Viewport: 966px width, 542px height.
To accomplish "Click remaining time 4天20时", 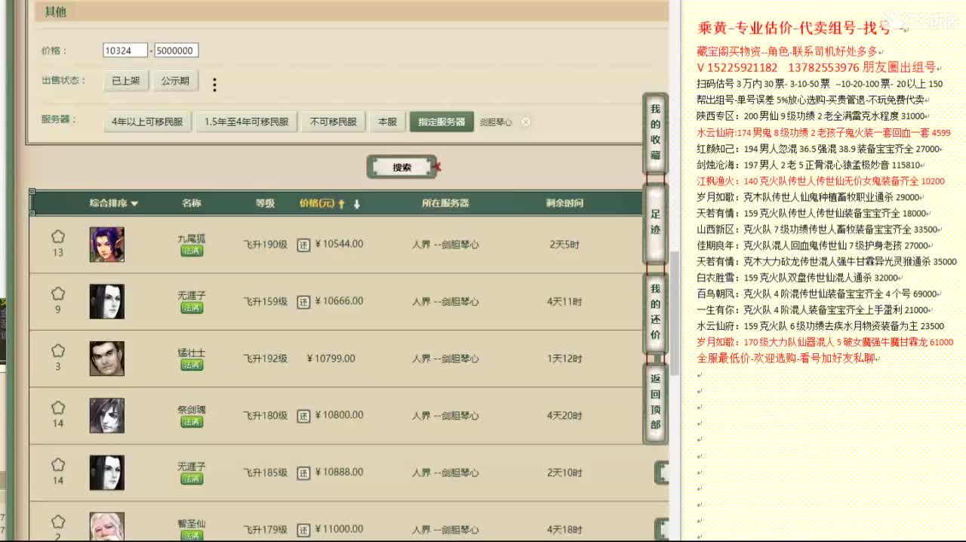I will 565,416.
